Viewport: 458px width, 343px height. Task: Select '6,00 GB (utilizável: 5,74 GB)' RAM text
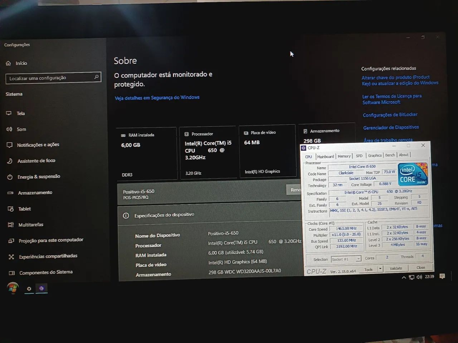tap(235, 252)
